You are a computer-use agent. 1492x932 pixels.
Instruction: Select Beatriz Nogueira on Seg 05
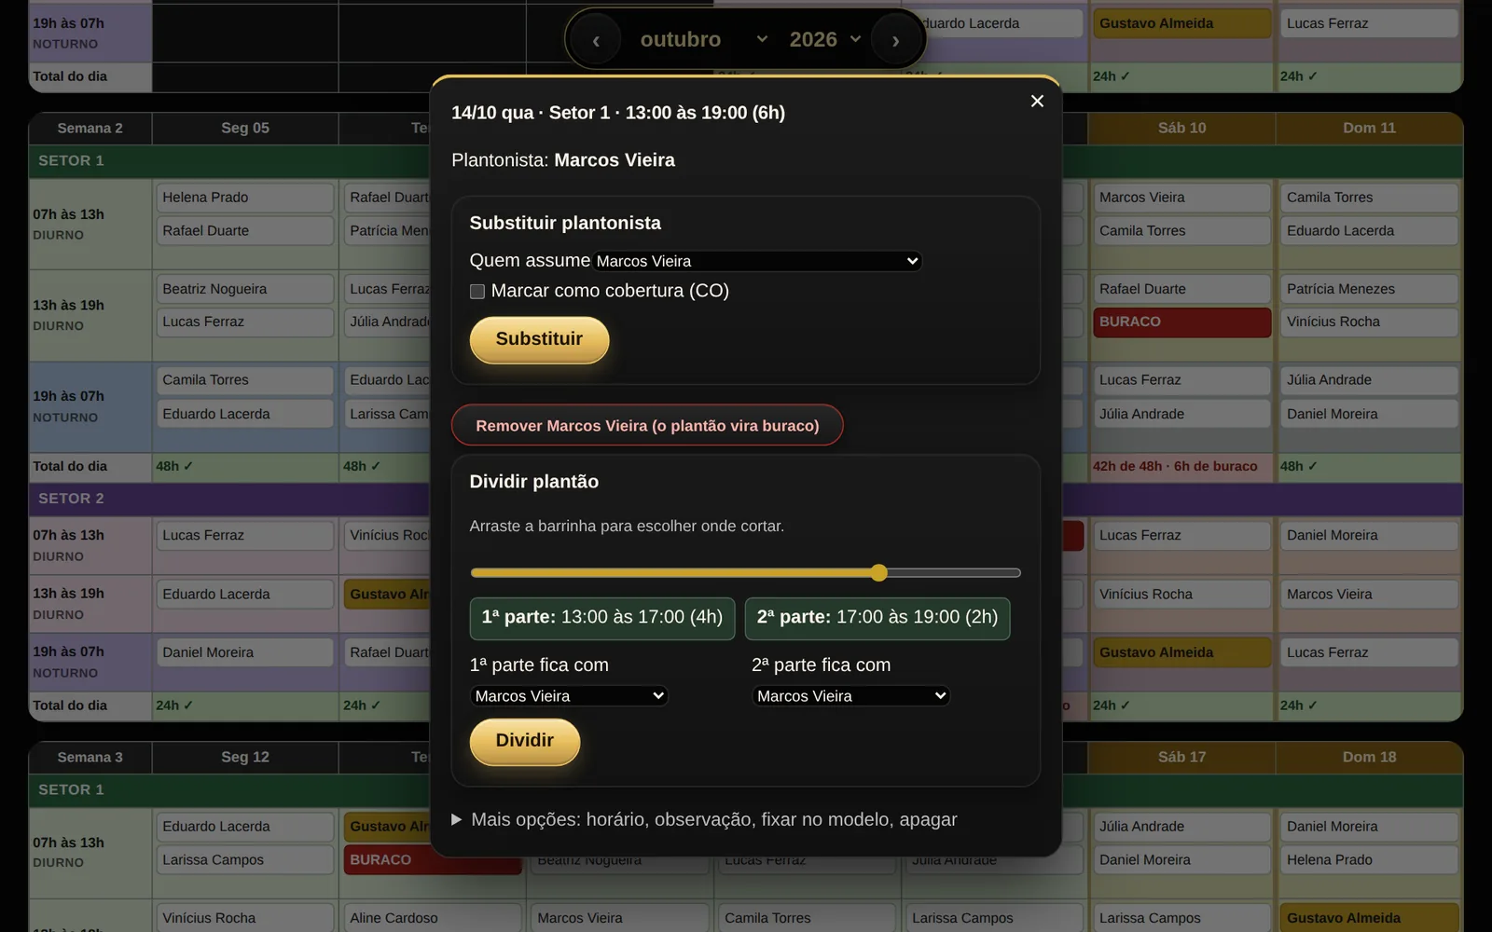pyautogui.click(x=245, y=289)
